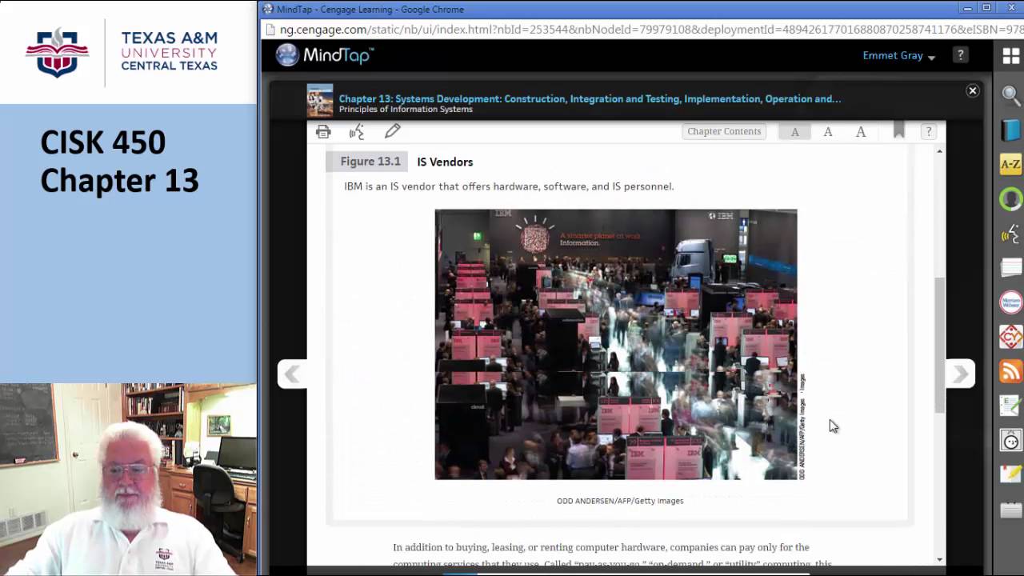Expand the Emmet Gray user menu
Screen dimensions: 1024x576
tap(898, 56)
